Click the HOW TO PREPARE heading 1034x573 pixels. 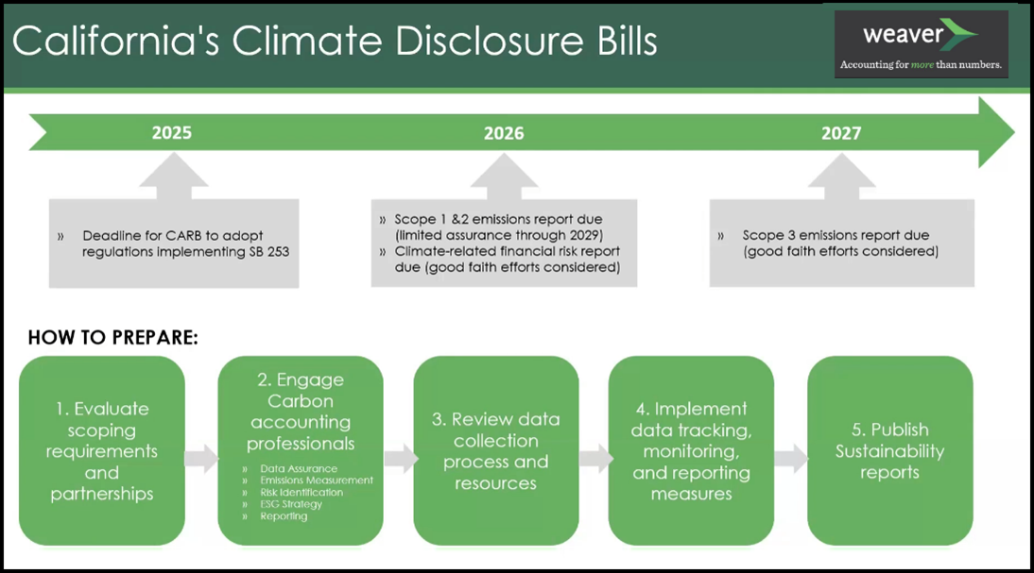coord(113,337)
